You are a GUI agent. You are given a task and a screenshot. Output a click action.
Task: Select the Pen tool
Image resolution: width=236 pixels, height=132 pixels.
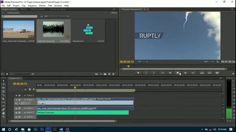coord(3,109)
